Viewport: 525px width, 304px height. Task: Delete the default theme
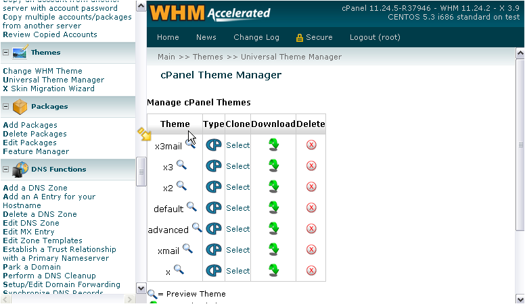click(311, 207)
